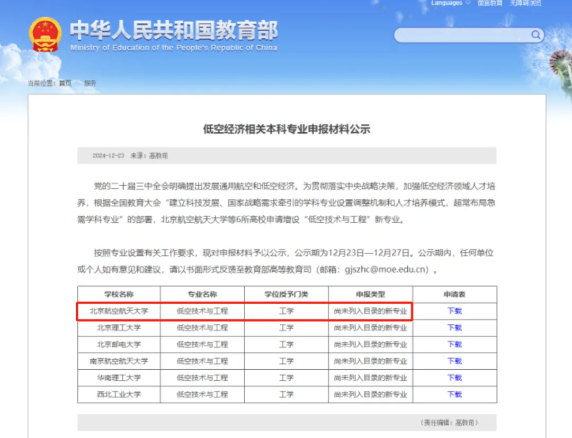The width and height of the screenshot is (572, 438).
Task: Focus the site search field
Action: coord(469,35)
